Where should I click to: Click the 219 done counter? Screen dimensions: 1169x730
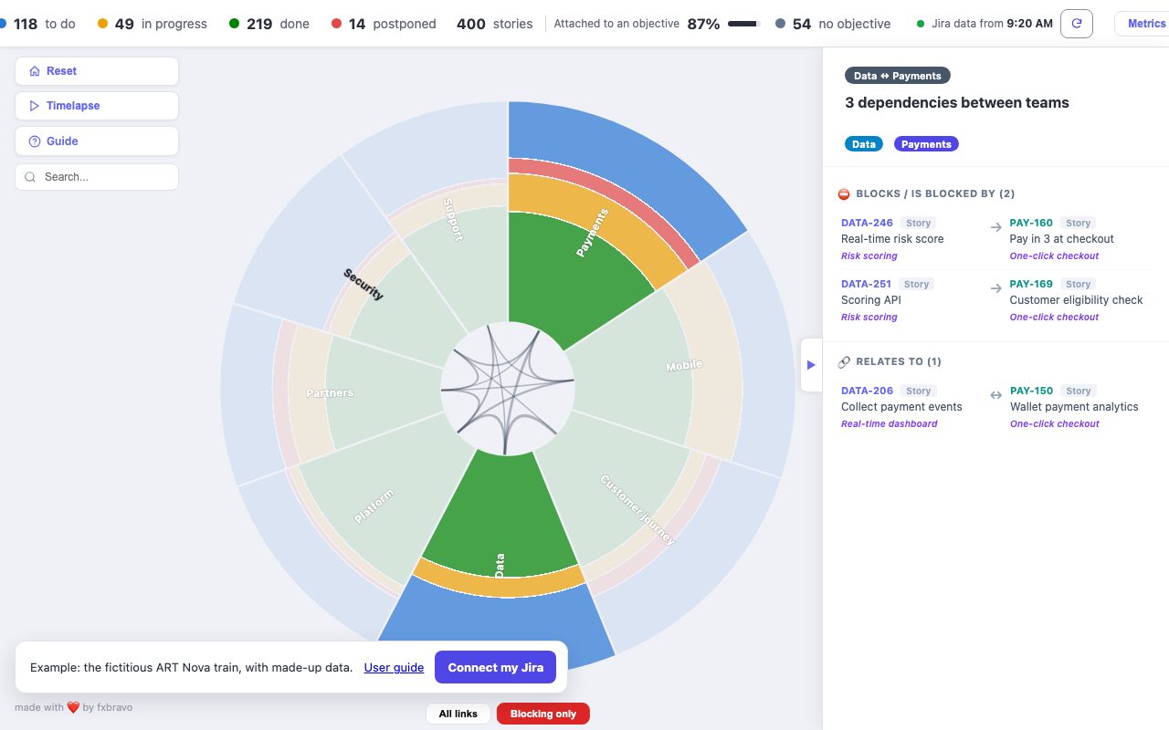(x=269, y=24)
